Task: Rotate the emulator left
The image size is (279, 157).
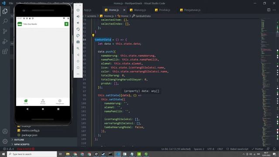Action: (78, 29)
